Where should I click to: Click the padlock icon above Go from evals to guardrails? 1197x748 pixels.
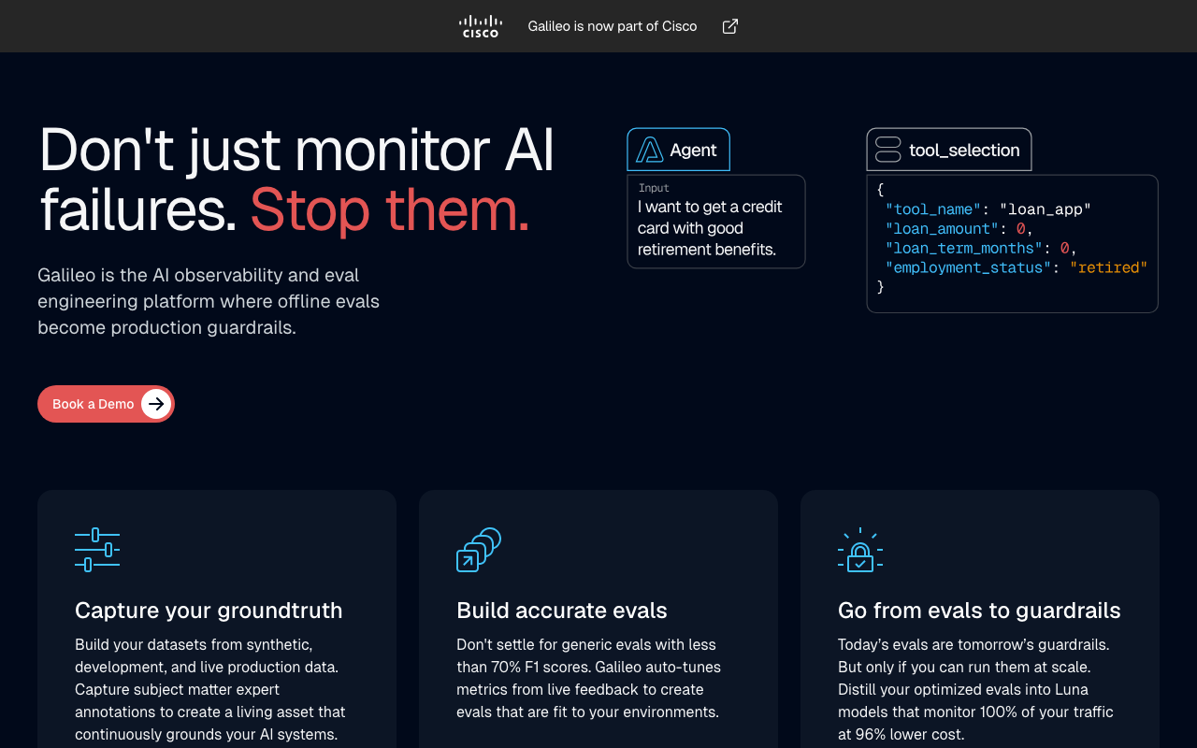pos(860,550)
